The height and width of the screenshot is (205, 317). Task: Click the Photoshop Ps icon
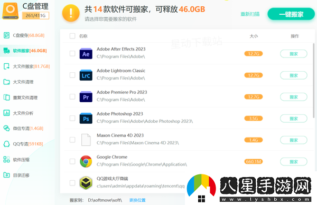click(86, 119)
